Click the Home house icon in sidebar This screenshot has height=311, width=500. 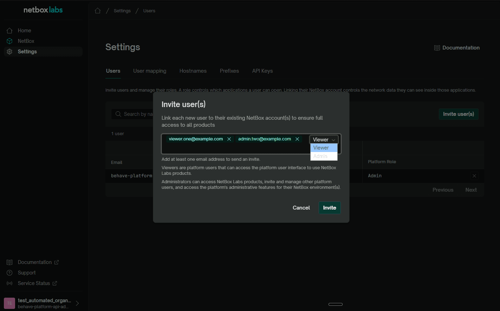pyautogui.click(x=9, y=31)
